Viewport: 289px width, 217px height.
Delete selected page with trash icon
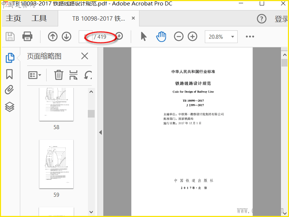tap(59, 75)
